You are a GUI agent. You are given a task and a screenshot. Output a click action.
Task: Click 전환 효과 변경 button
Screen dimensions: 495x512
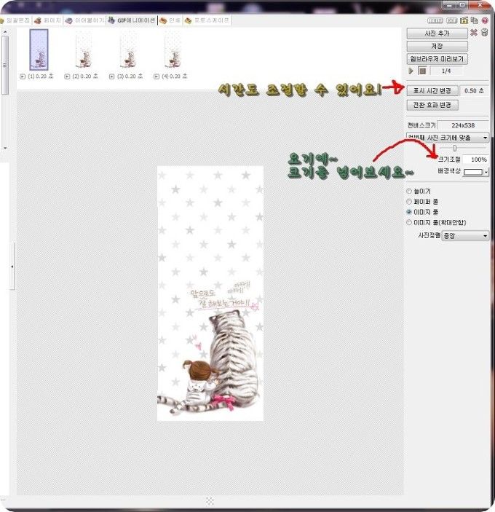[432, 105]
